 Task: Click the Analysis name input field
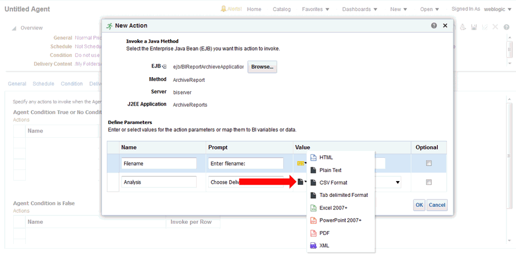point(159,182)
